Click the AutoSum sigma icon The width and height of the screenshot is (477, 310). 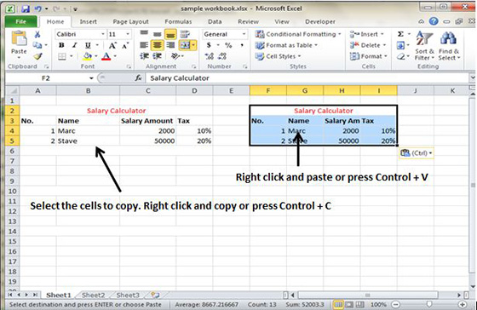pos(401,34)
